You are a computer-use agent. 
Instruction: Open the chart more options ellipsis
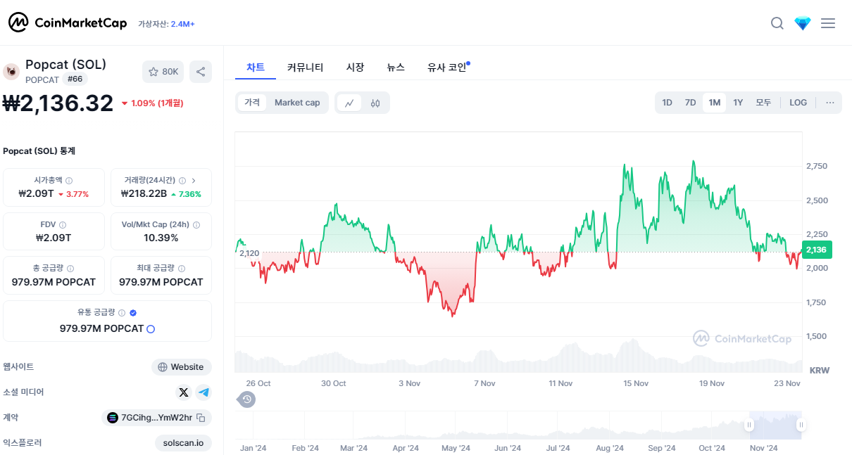coord(830,103)
